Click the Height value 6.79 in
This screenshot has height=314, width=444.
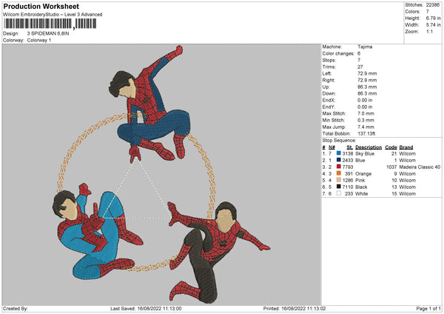pyautogui.click(x=433, y=18)
